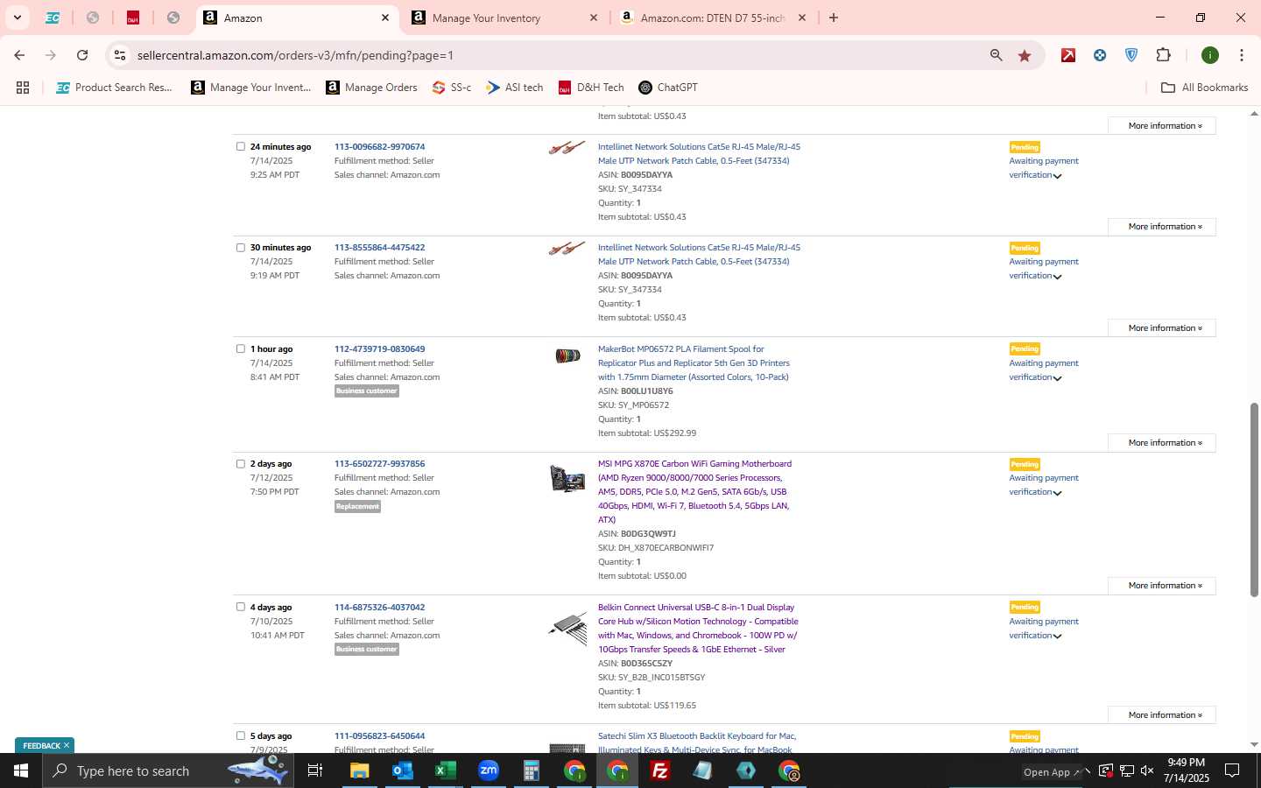The image size is (1261, 788).
Task: Open the browser Extensions puzzle icon
Action: click(x=1163, y=55)
